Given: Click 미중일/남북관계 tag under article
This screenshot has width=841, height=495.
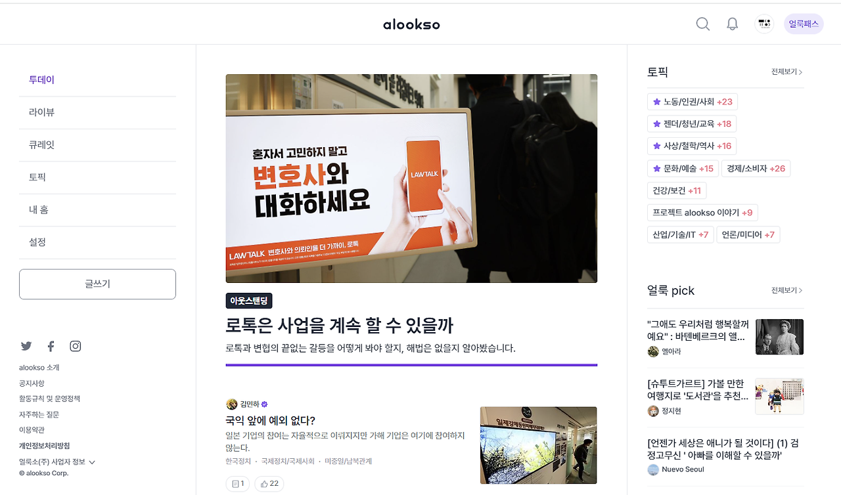Looking at the screenshot, I should point(348,462).
